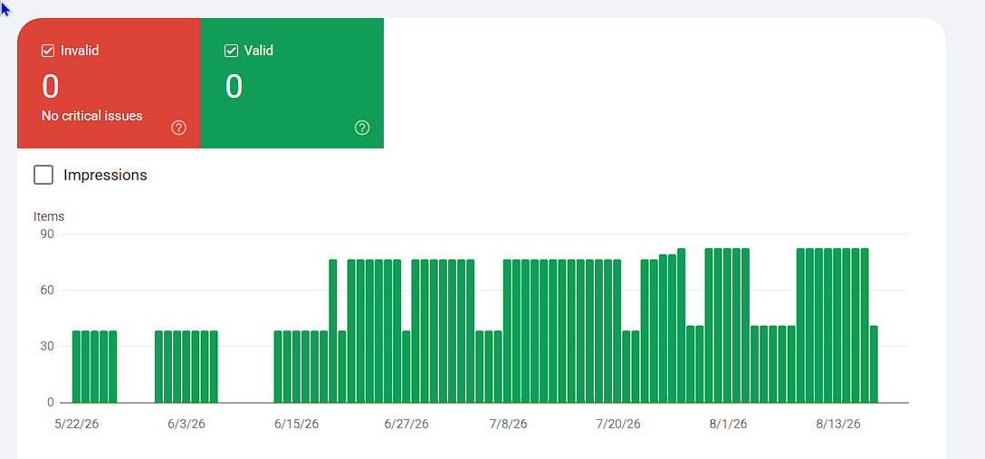Screen dimensions: 985x459
Task: Click the Items axis title
Action: (x=49, y=216)
